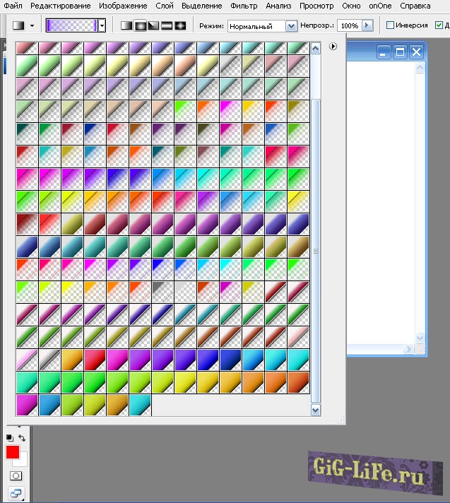The height and width of the screenshot is (503, 450).
Task: Click the red foreground color swatch
Action: click(x=12, y=452)
